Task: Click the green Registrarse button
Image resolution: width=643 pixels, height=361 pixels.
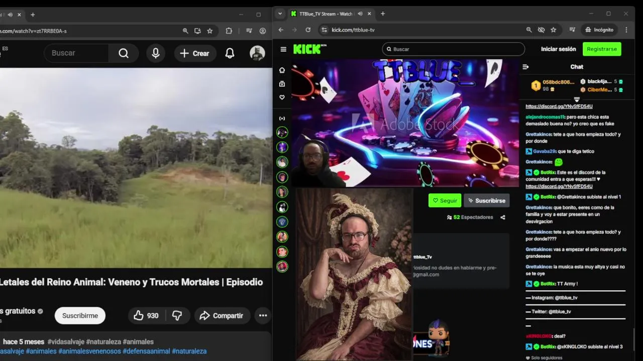Action: [602, 49]
